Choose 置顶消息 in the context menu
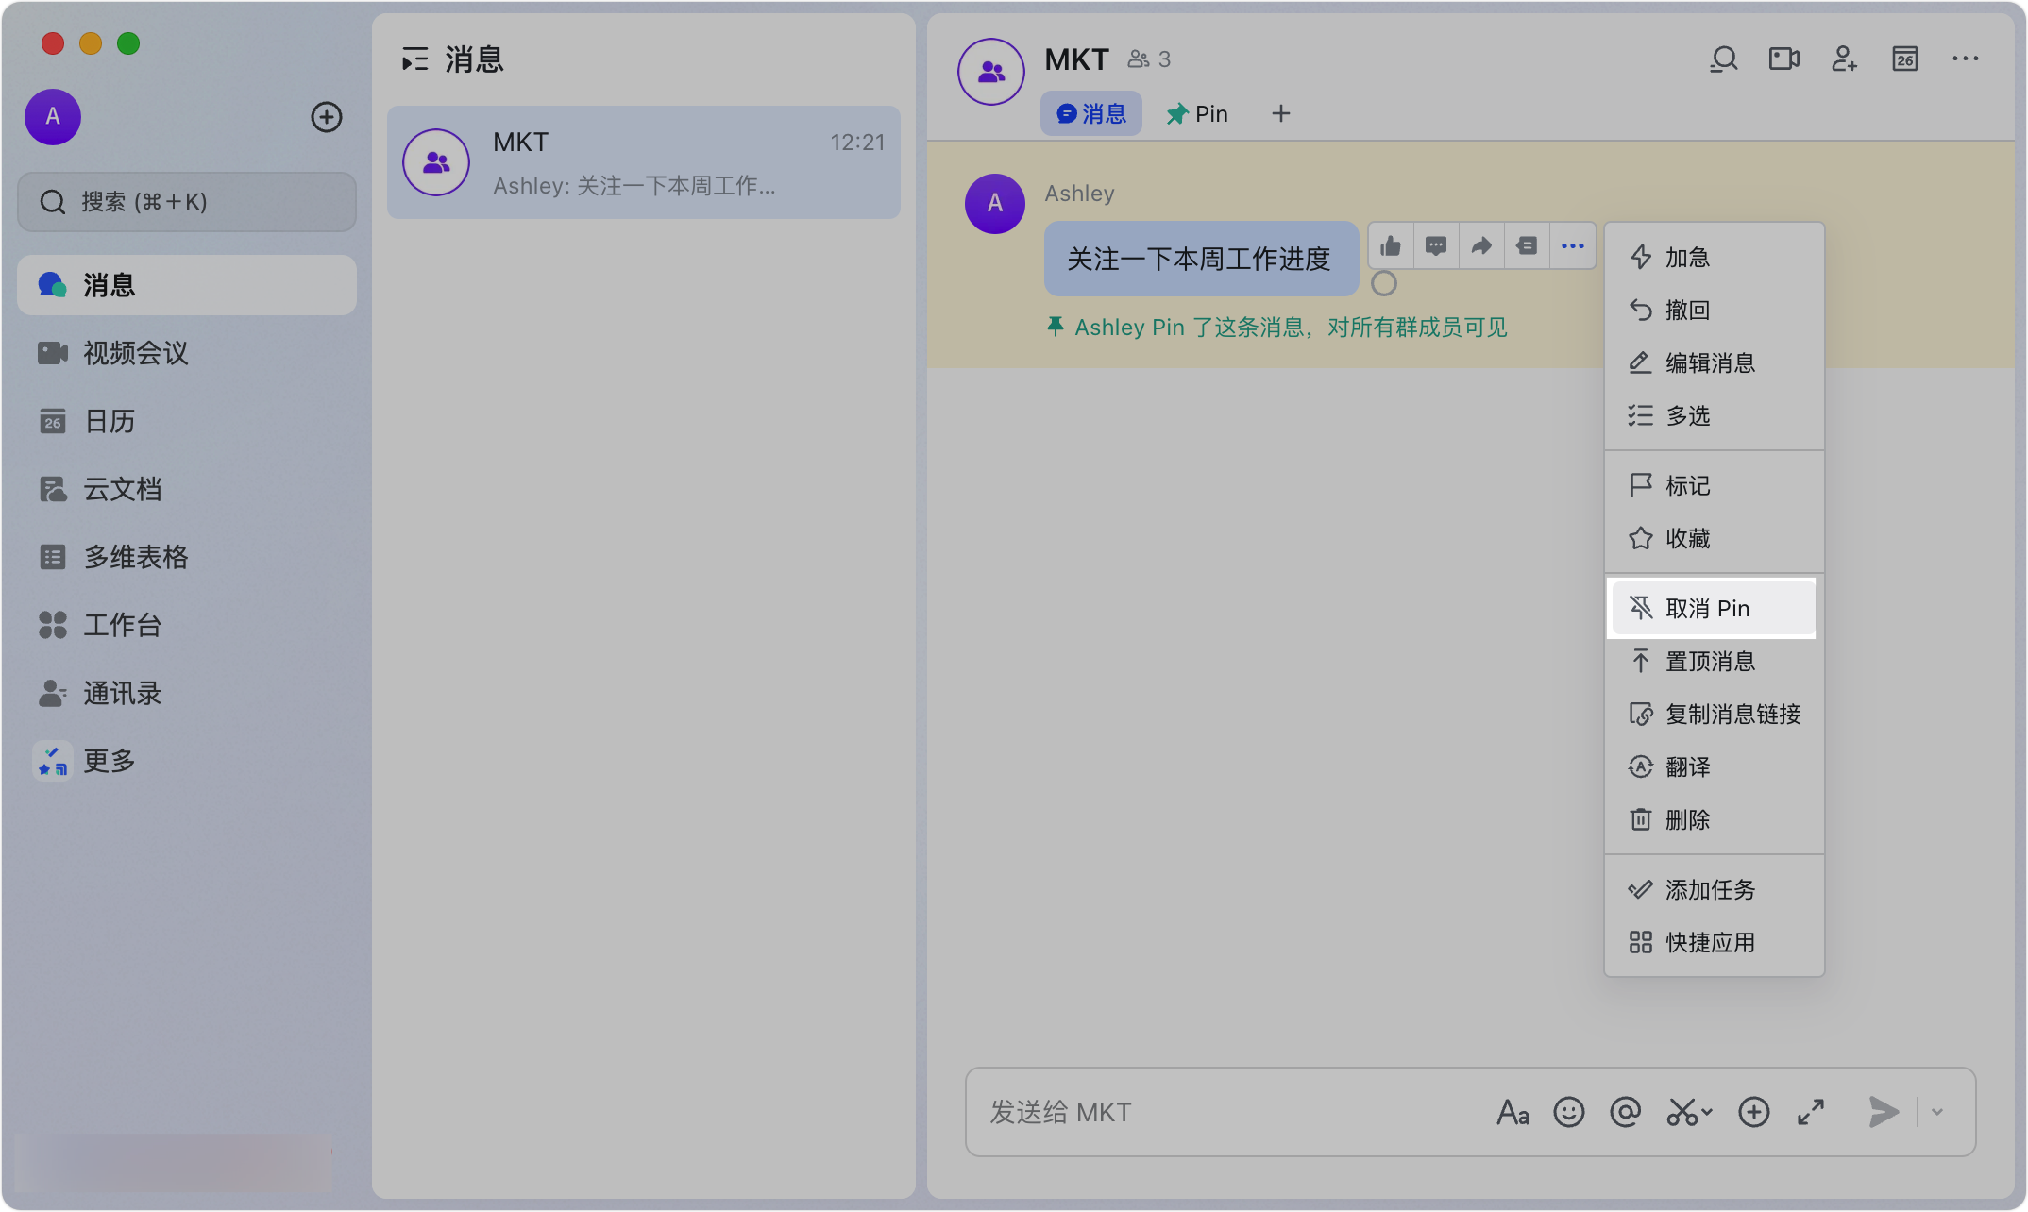Viewport: 2028px width, 1212px height. [1715, 662]
